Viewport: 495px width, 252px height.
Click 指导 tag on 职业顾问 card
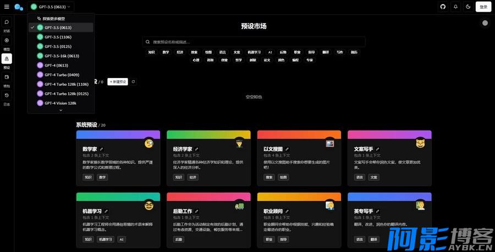point(283,239)
